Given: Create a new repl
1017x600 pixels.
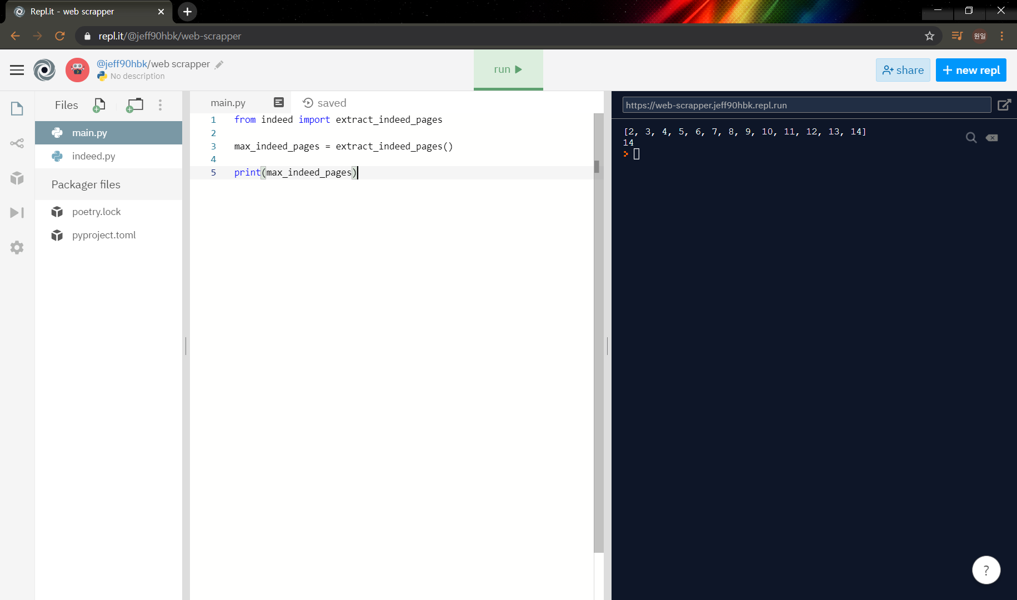Looking at the screenshot, I should [x=971, y=70].
